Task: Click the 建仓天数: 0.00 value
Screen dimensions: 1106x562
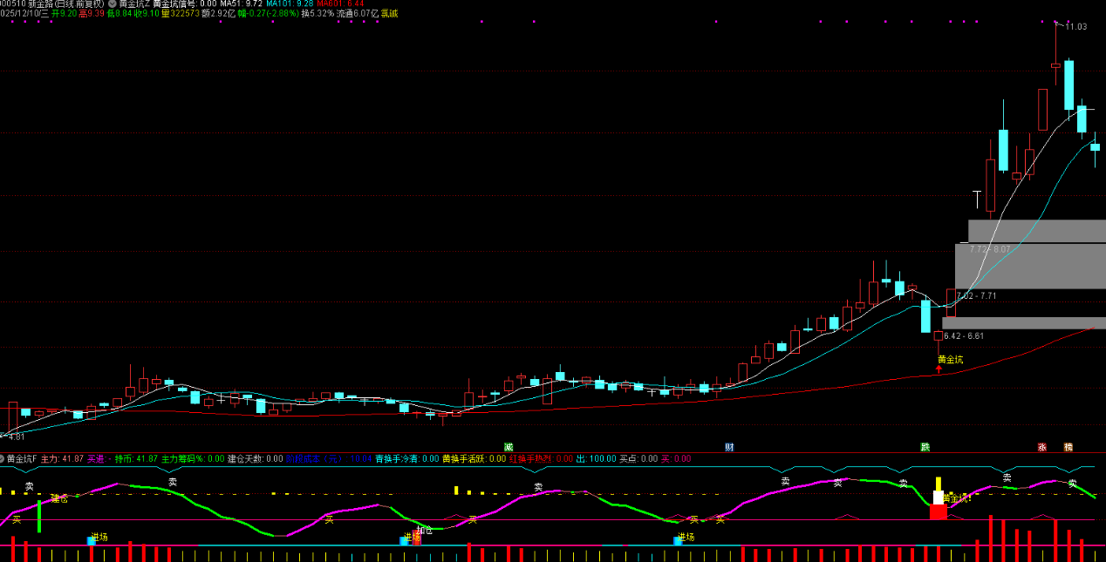Action: point(255,458)
